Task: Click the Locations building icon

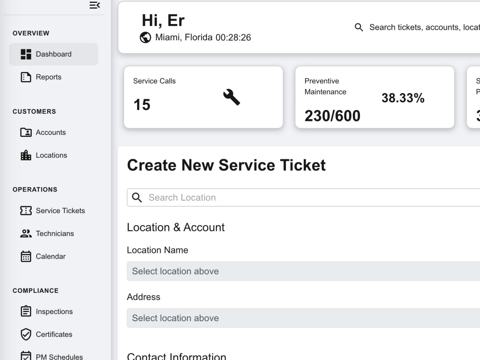Action: pos(26,155)
